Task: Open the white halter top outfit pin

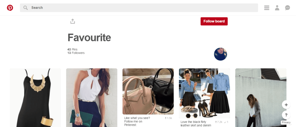Action: [92, 97]
